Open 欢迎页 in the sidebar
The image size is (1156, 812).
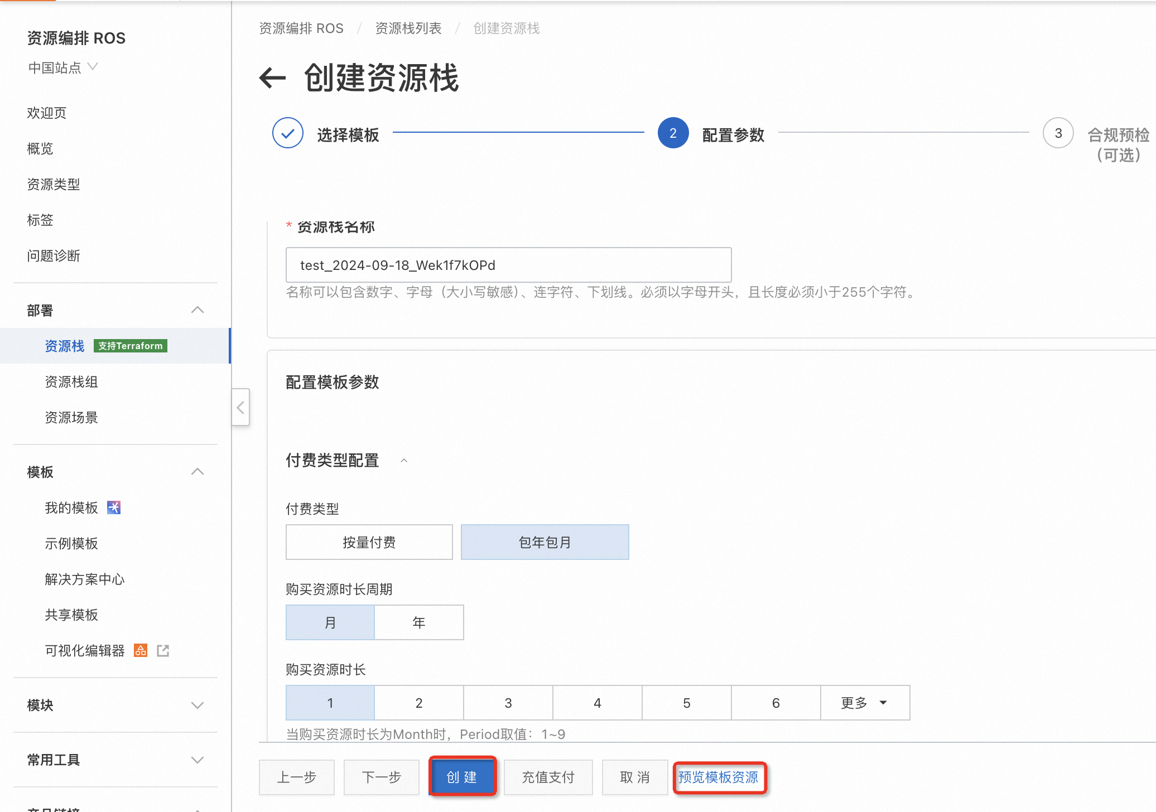(47, 113)
